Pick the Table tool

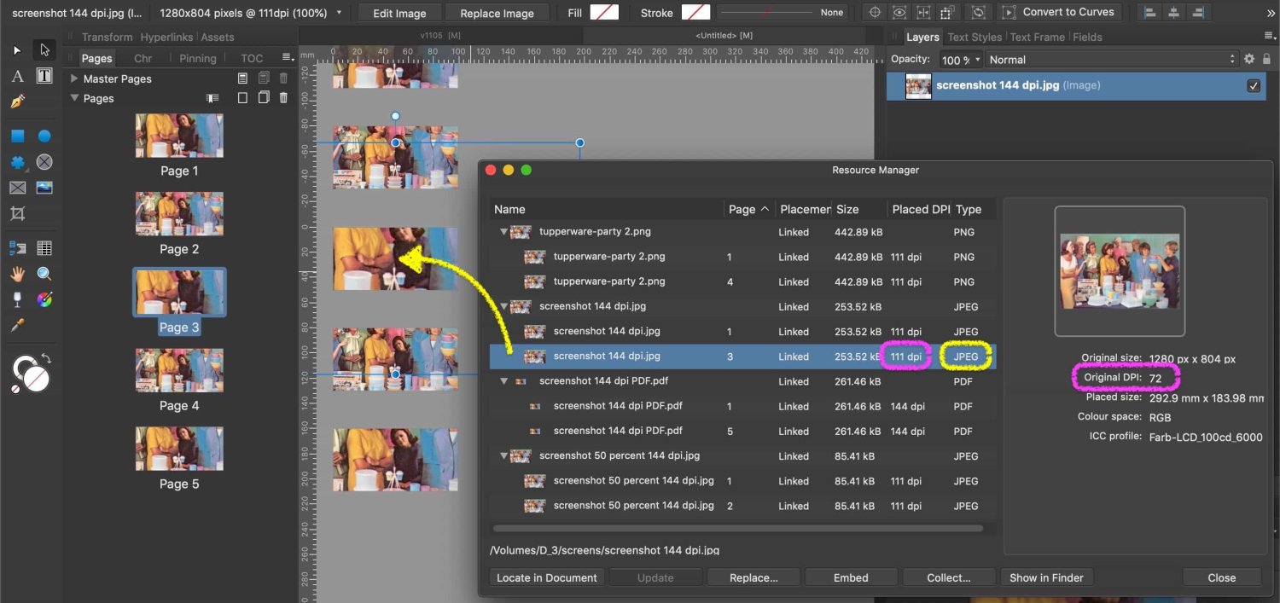(x=44, y=248)
